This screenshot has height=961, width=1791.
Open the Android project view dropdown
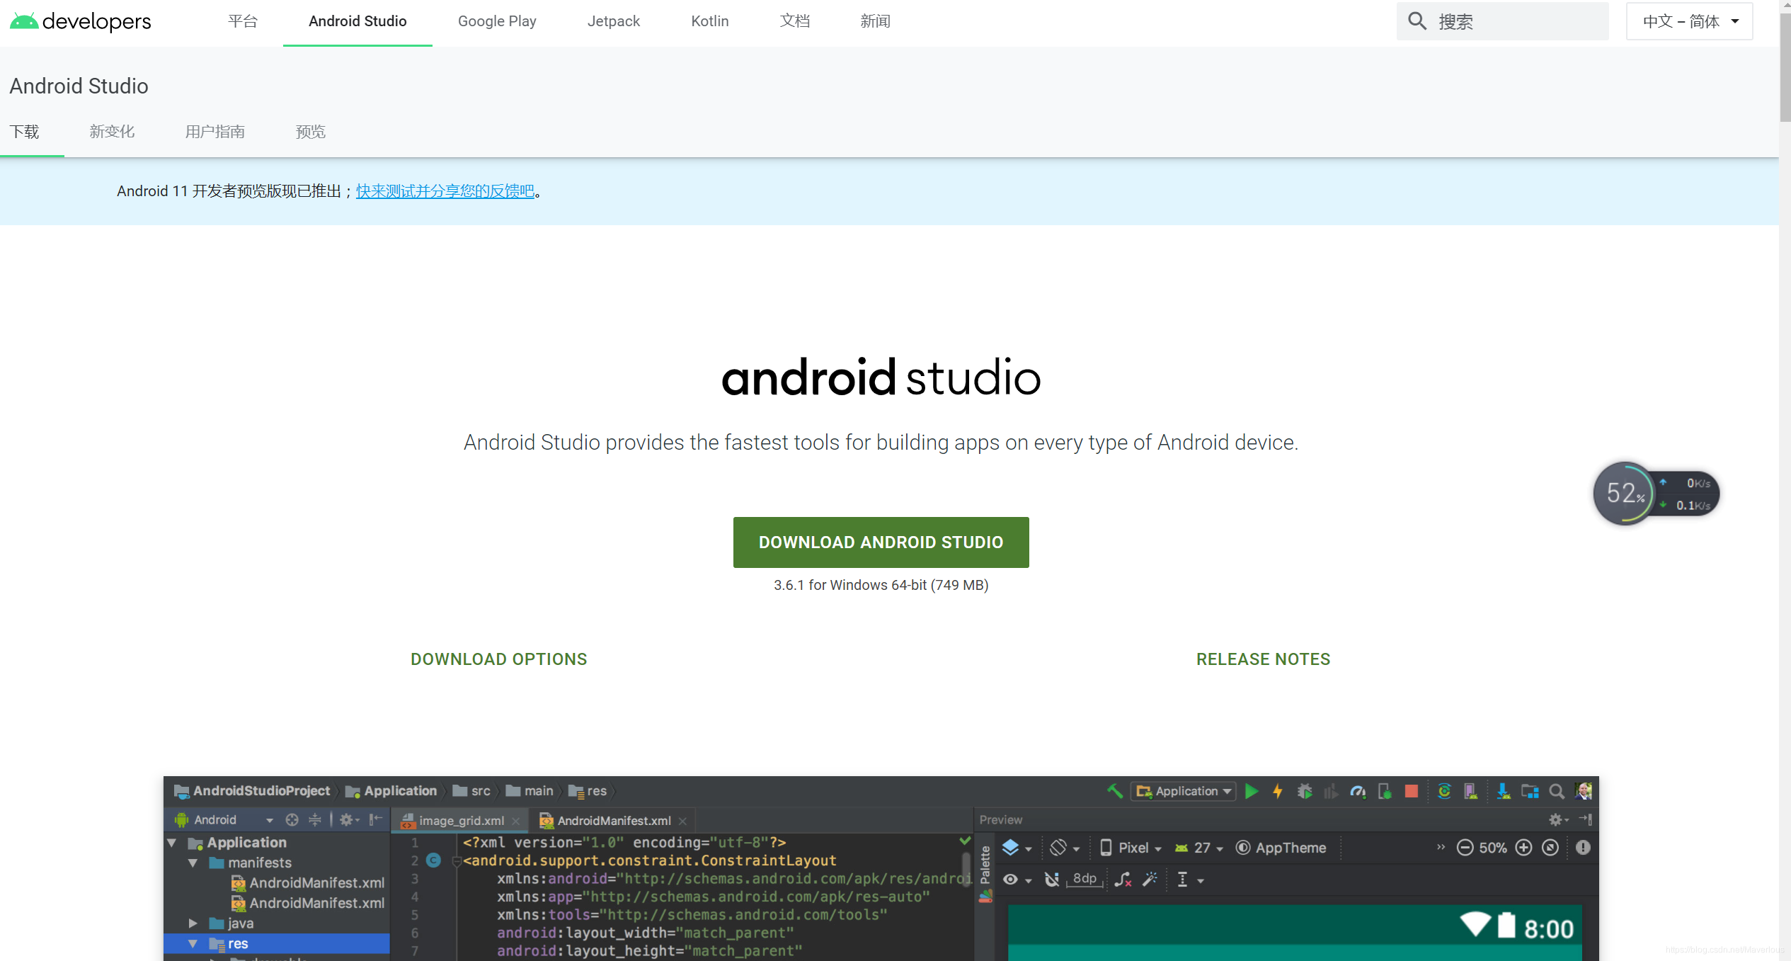(224, 819)
